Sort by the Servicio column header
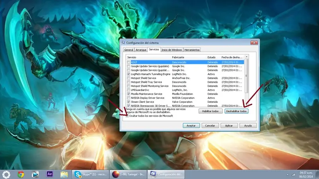The height and width of the screenshot is (179, 319). [x=148, y=58]
